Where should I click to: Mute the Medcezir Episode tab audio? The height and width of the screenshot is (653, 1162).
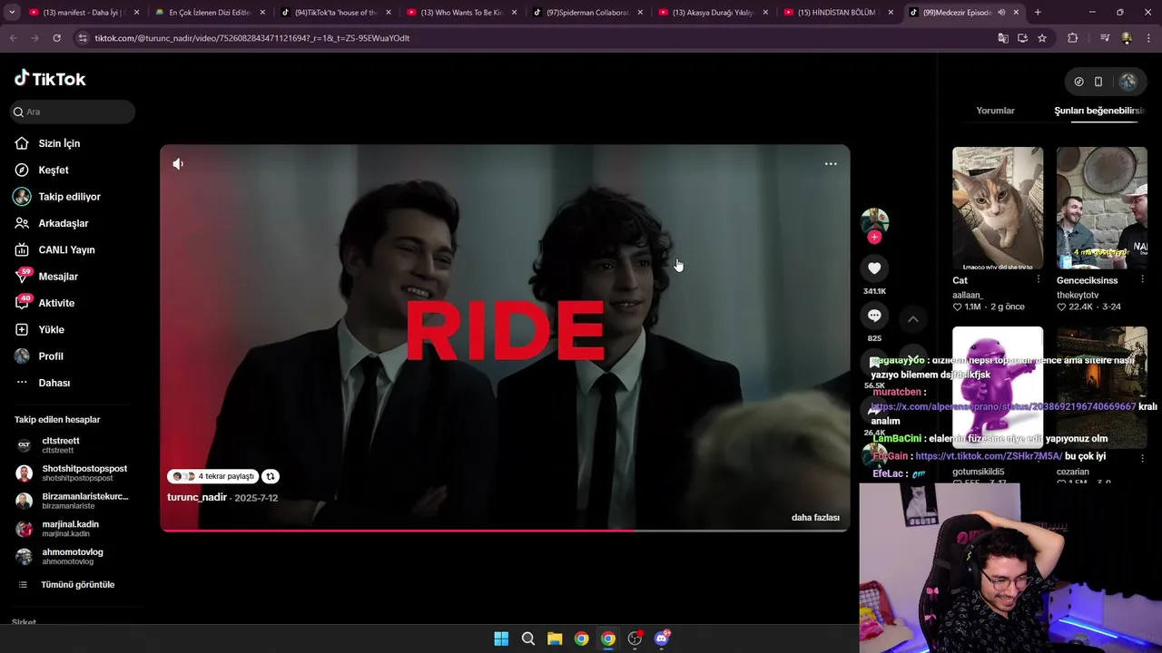(1001, 13)
